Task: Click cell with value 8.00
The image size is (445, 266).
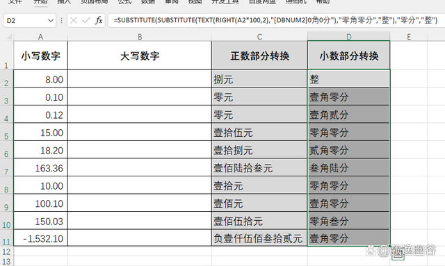Action: tap(40, 79)
